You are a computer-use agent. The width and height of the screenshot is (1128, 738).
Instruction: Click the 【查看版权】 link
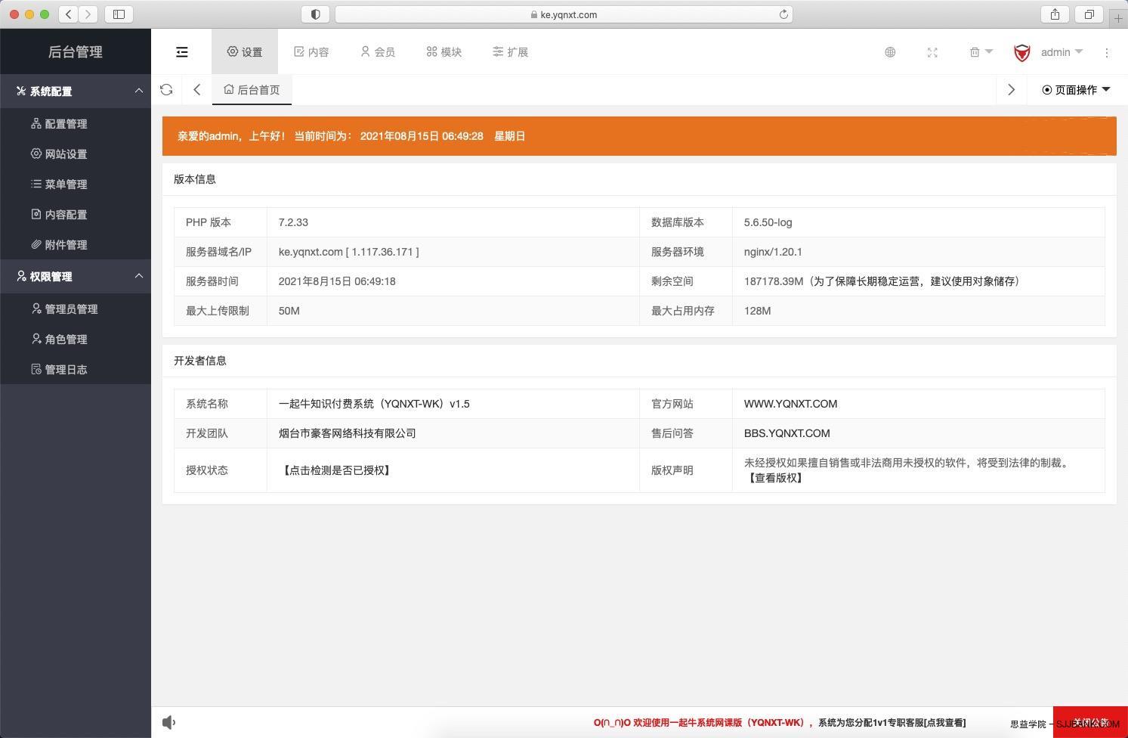pos(775,478)
